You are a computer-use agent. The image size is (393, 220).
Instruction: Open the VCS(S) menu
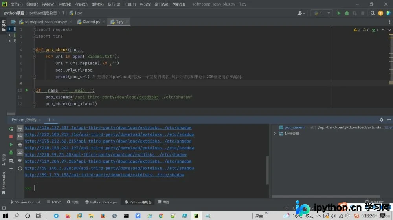click(145, 4)
